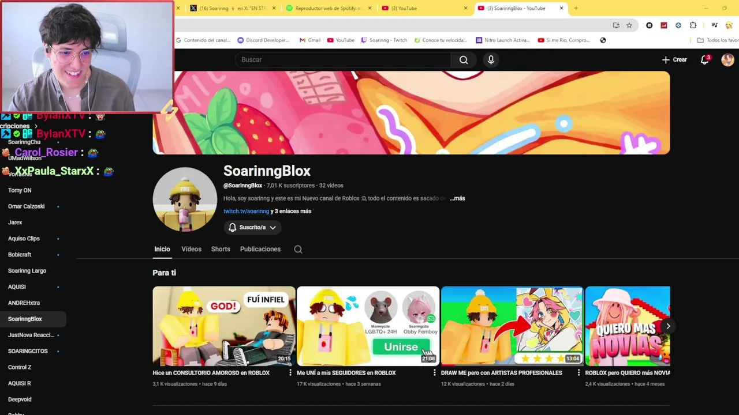
Task: Click the install app icon in address bar
Action: (616, 25)
